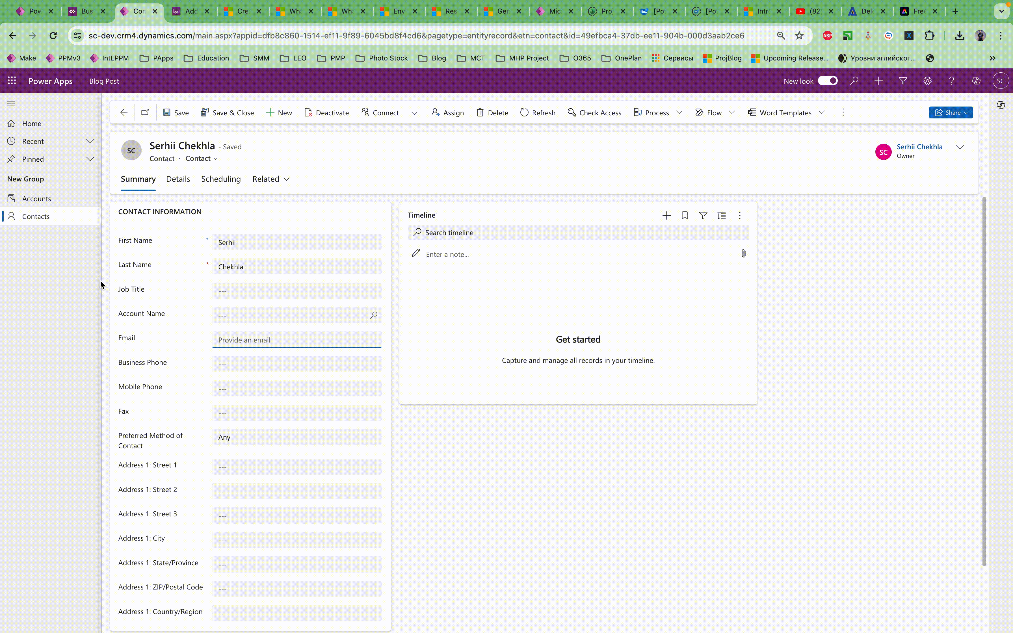
Task: Open the app launcher waffle icon
Action: point(12,81)
